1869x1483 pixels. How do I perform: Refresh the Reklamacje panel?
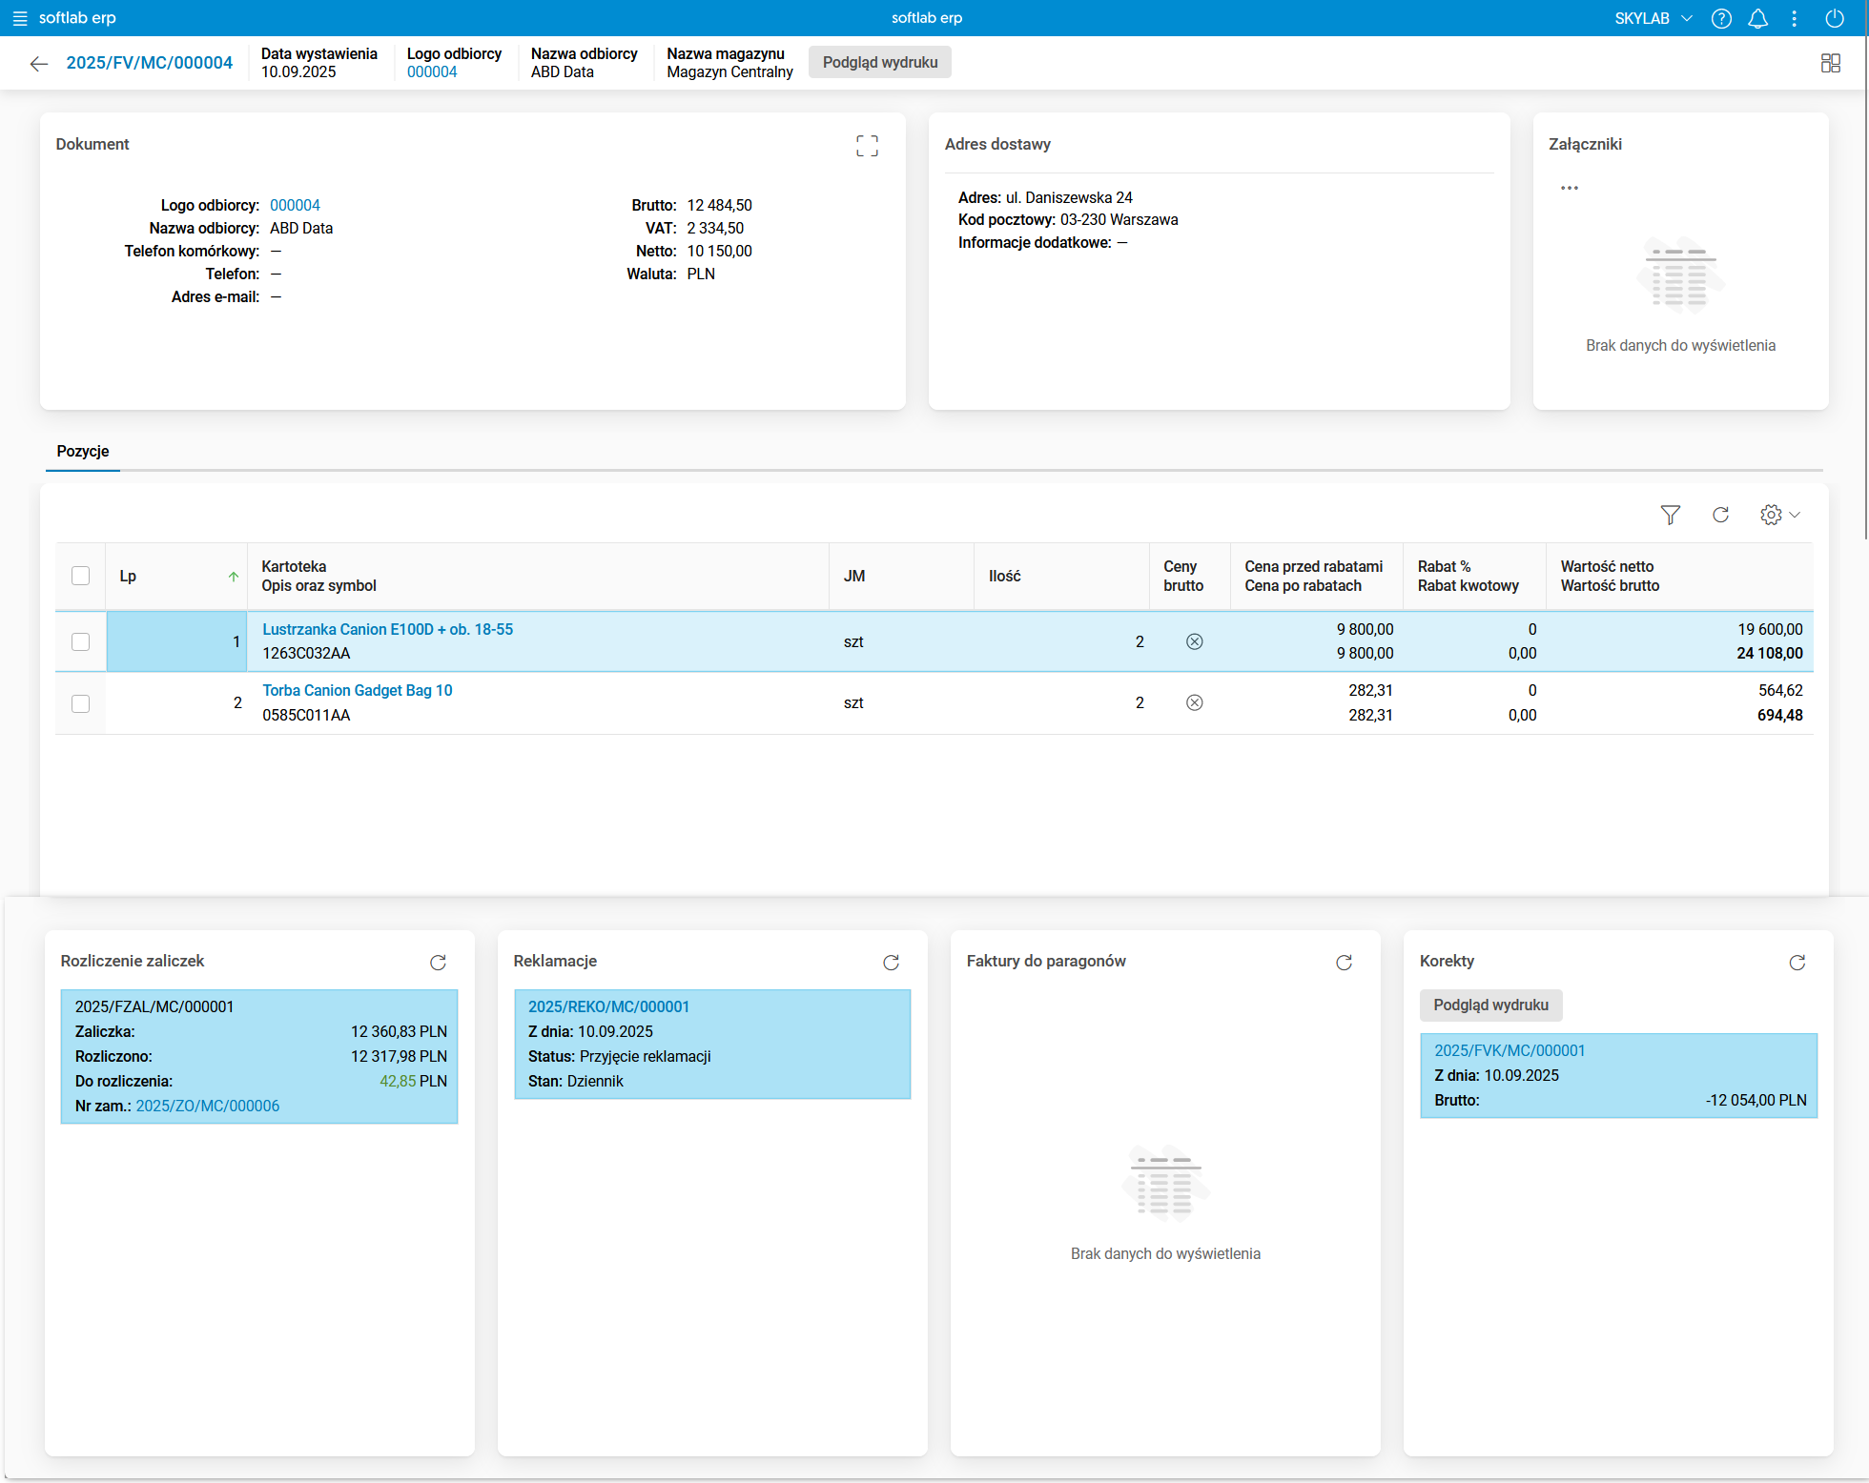click(x=891, y=963)
